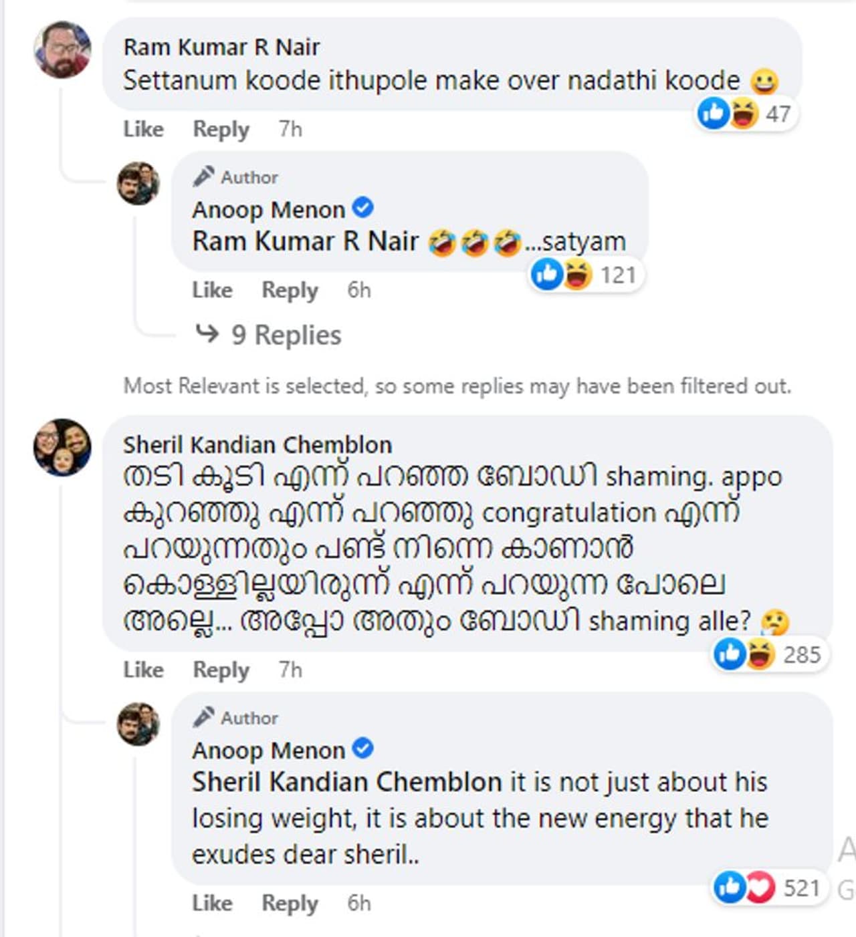Reply to Ram Kumar R Nair's comment
Screen dimensions: 856x937
pos(221,128)
